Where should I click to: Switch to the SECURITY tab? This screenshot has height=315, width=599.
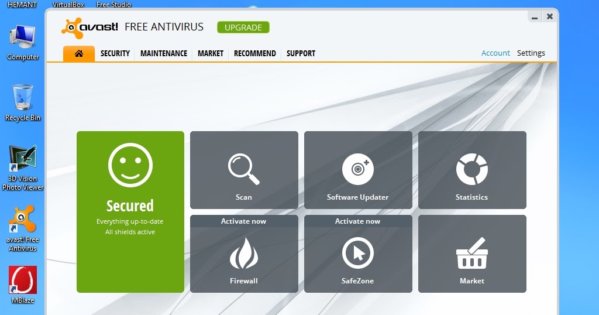[115, 53]
